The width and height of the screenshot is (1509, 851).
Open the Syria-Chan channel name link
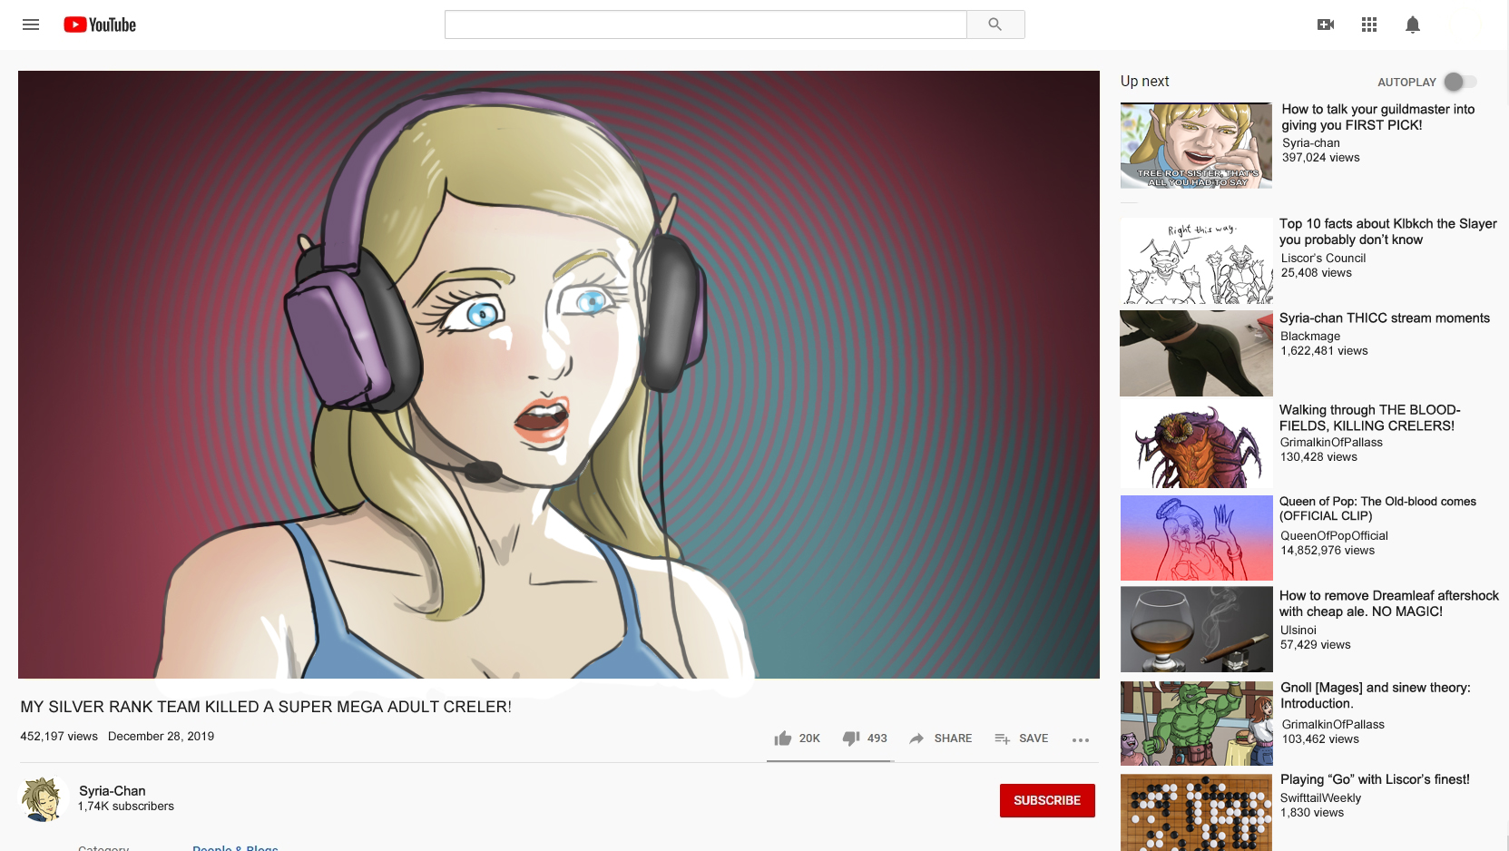tap(113, 791)
